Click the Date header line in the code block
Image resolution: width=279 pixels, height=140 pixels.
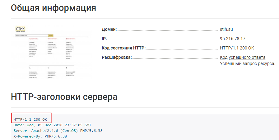click(x=53, y=125)
